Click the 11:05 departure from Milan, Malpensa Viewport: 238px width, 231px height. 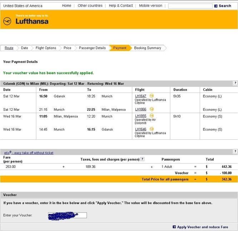click(43, 116)
